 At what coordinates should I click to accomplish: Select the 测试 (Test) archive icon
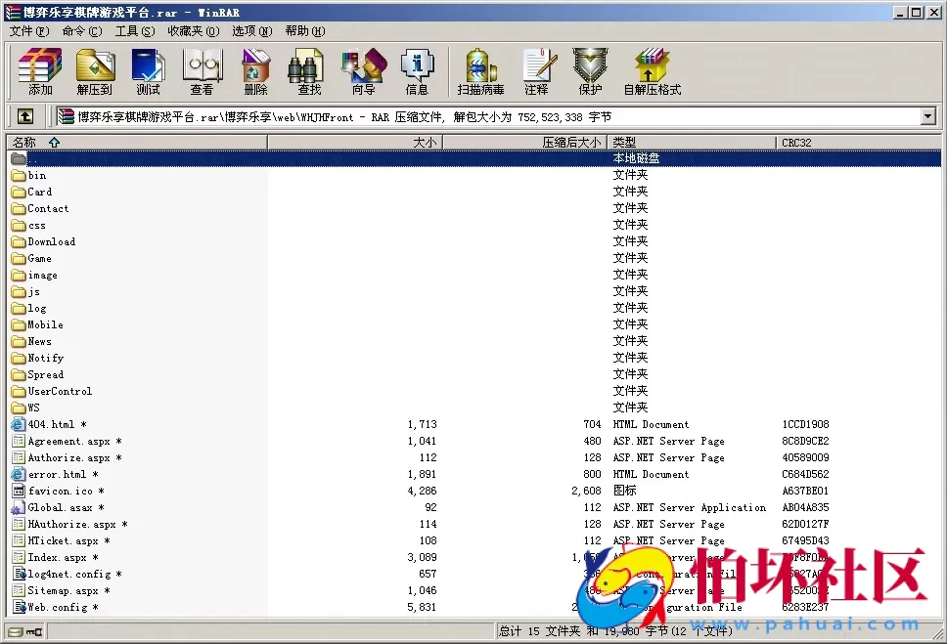[148, 70]
